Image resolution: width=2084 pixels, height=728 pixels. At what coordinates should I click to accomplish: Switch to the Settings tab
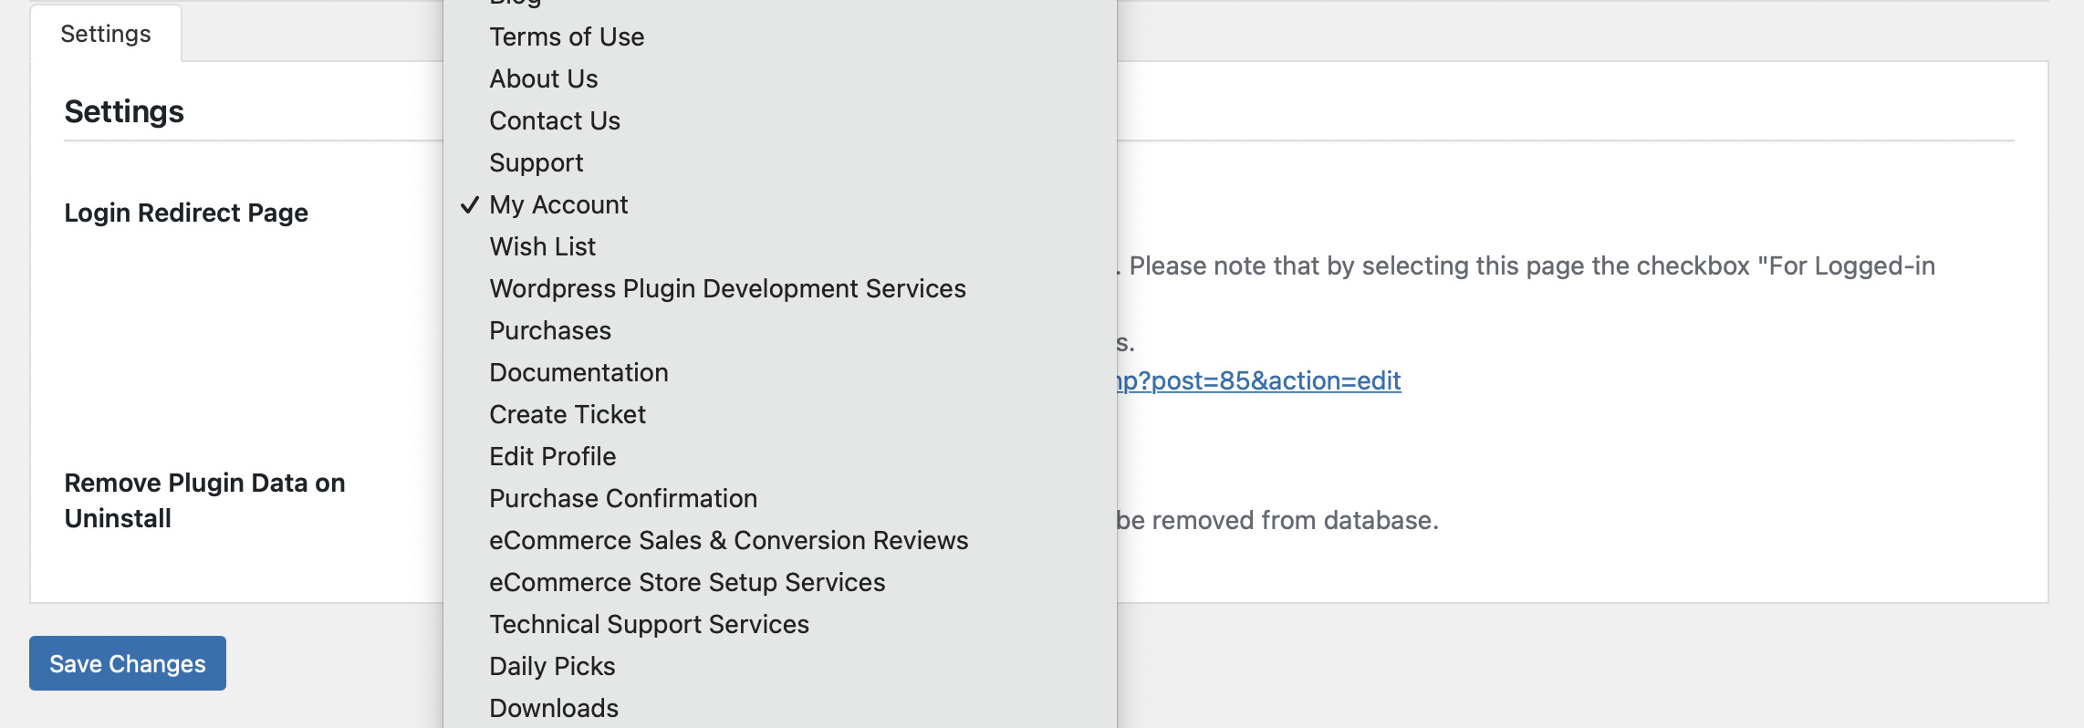click(x=106, y=34)
